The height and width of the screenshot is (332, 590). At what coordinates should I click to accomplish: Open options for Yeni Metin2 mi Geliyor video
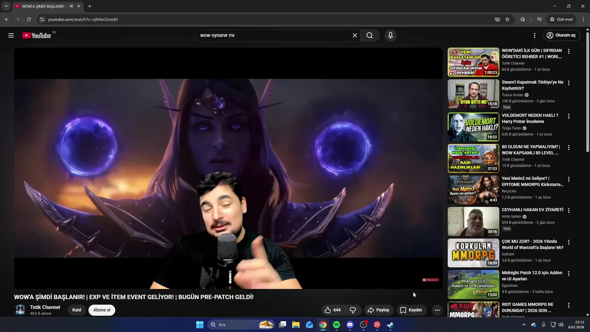569,179
